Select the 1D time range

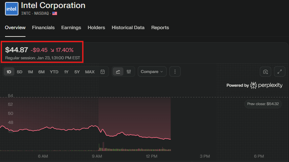(9, 72)
